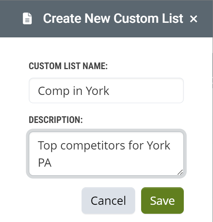This screenshot has width=213, height=222.
Task: Click the document icon in dialog header
Action: click(x=27, y=19)
